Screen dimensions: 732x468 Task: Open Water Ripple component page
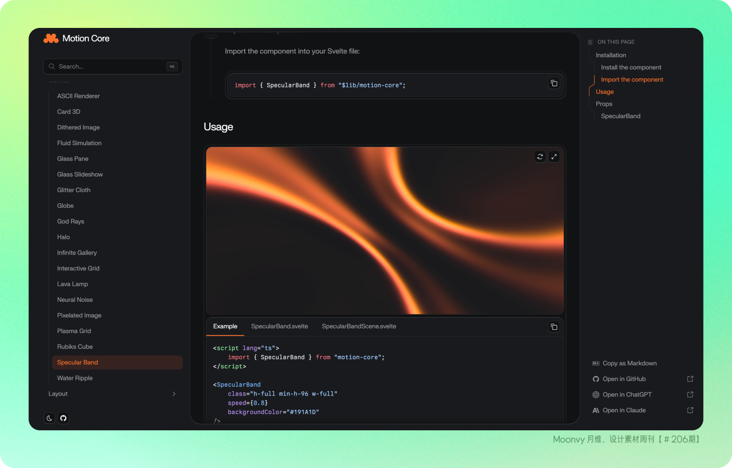coord(75,378)
